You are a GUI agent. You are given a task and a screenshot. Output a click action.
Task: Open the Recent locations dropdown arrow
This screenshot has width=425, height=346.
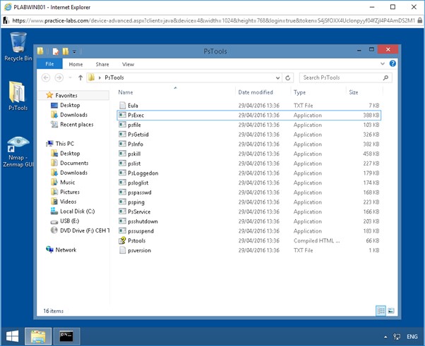tap(70, 78)
